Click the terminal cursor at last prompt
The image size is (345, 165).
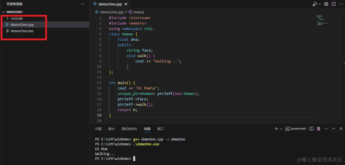pyautogui.click(x=134, y=159)
